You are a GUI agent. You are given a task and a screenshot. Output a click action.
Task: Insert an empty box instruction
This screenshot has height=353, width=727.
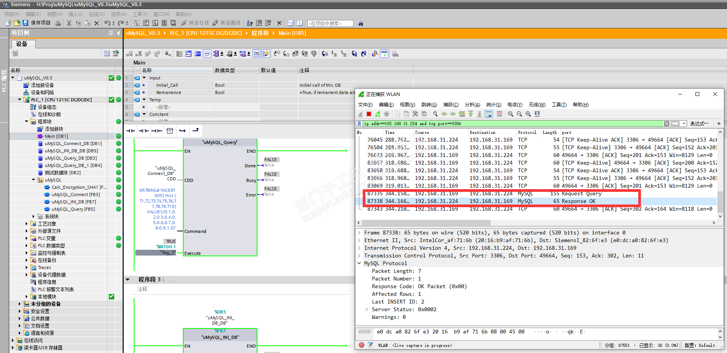point(170,131)
